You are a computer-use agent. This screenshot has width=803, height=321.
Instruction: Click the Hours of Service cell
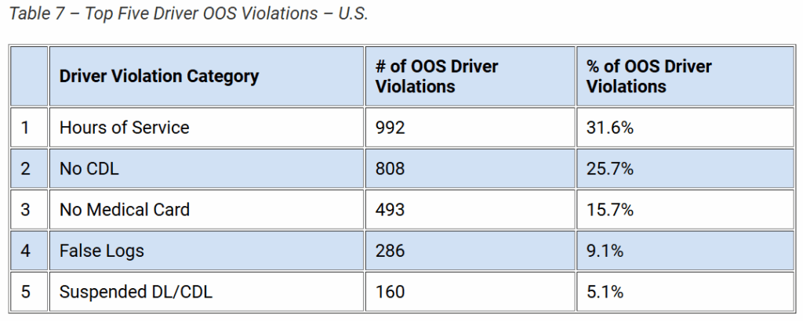[125, 127]
